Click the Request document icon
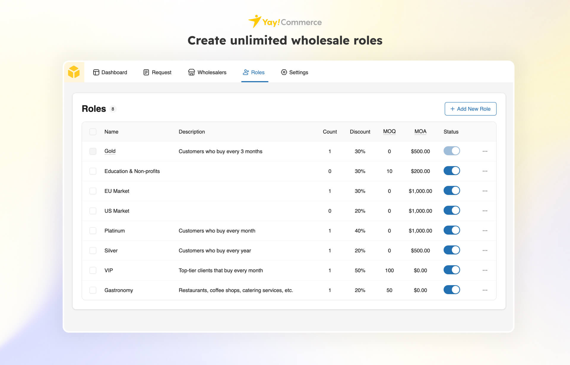Image resolution: width=570 pixels, height=365 pixels. [146, 72]
